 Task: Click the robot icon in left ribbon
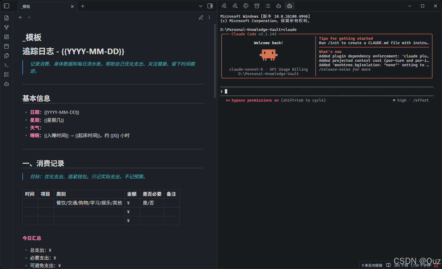(6, 84)
